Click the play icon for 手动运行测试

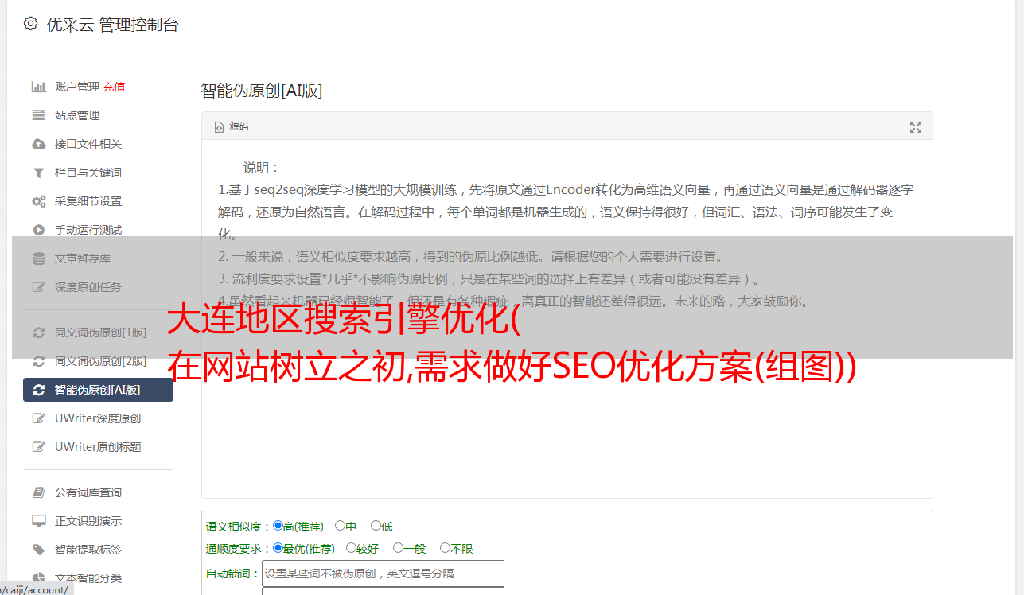click(38, 230)
